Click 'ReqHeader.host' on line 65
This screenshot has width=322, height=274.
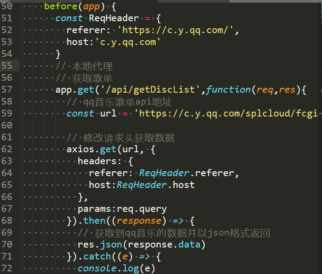coord(156,185)
